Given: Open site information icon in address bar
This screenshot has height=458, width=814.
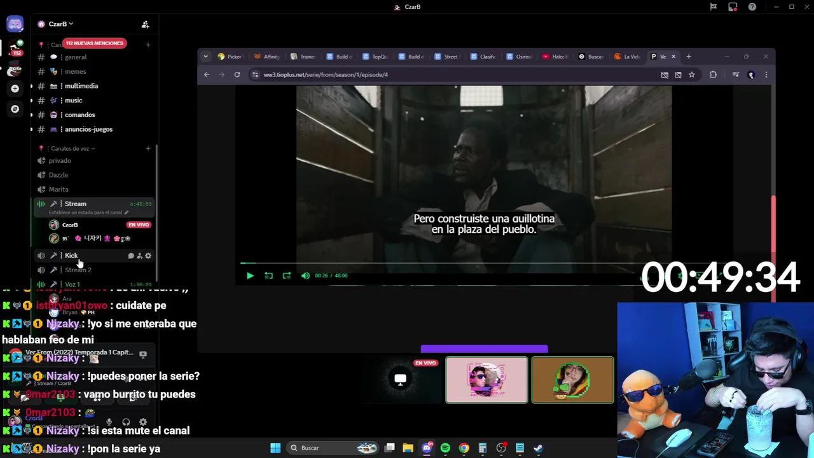Looking at the screenshot, I should coord(256,74).
